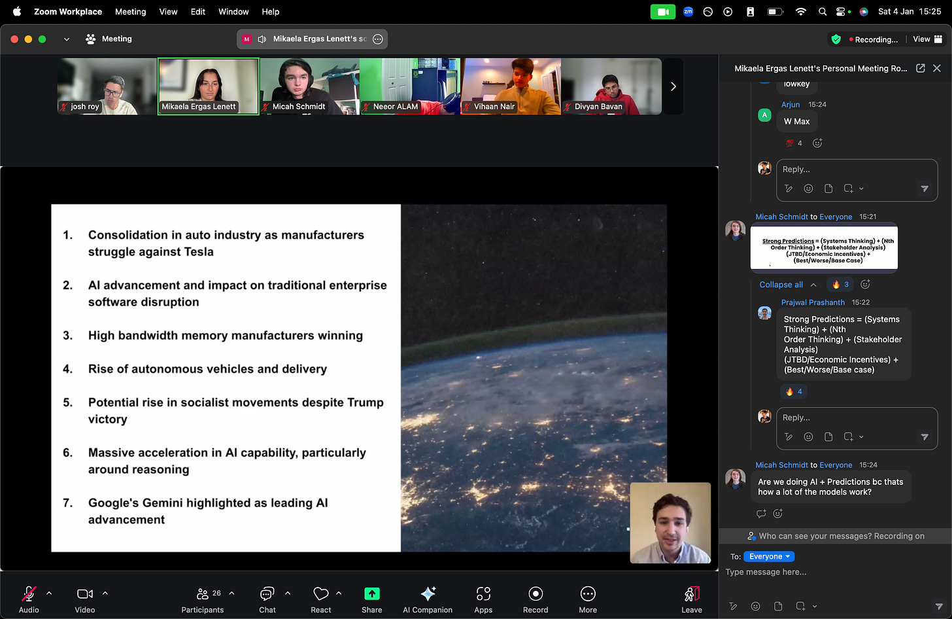
Task: Open audio options chevron next to Audio
Action: coord(49,593)
